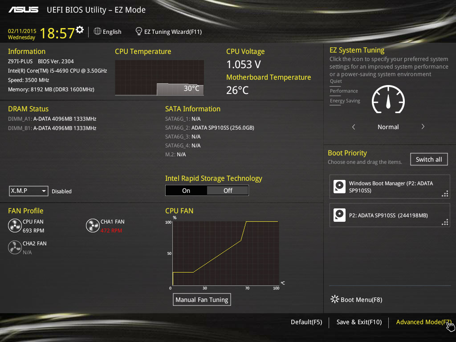The height and width of the screenshot is (342, 456).
Task: Click SATA6G_3 N/A entry
Action: [183, 136]
